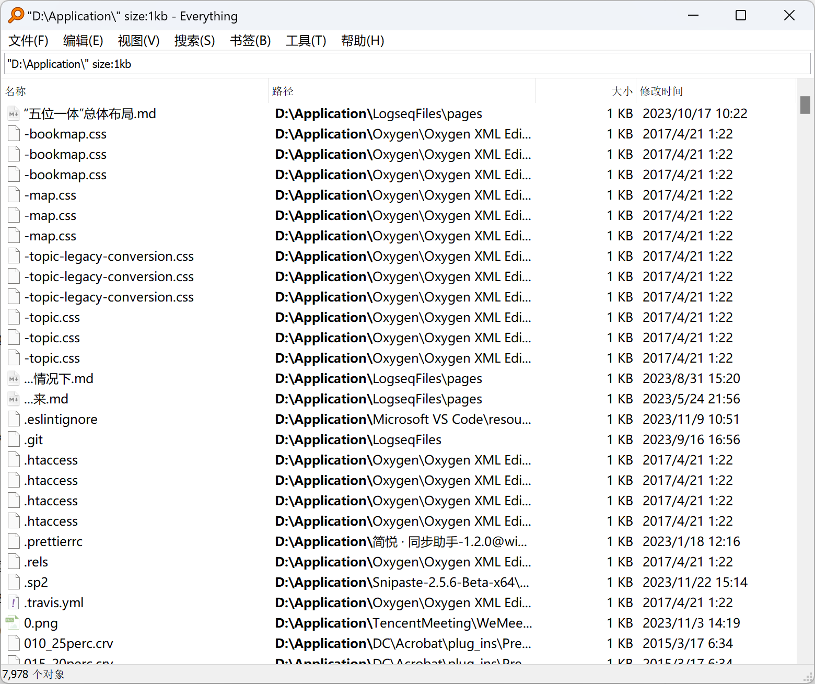Open the 帮助(H) menu

click(x=363, y=41)
